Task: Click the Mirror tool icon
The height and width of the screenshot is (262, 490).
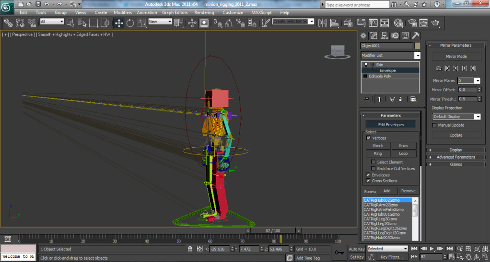Action: point(323,23)
